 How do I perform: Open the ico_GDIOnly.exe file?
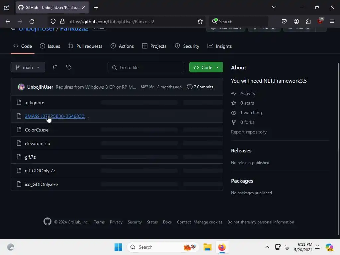pyautogui.click(x=41, y=184)
